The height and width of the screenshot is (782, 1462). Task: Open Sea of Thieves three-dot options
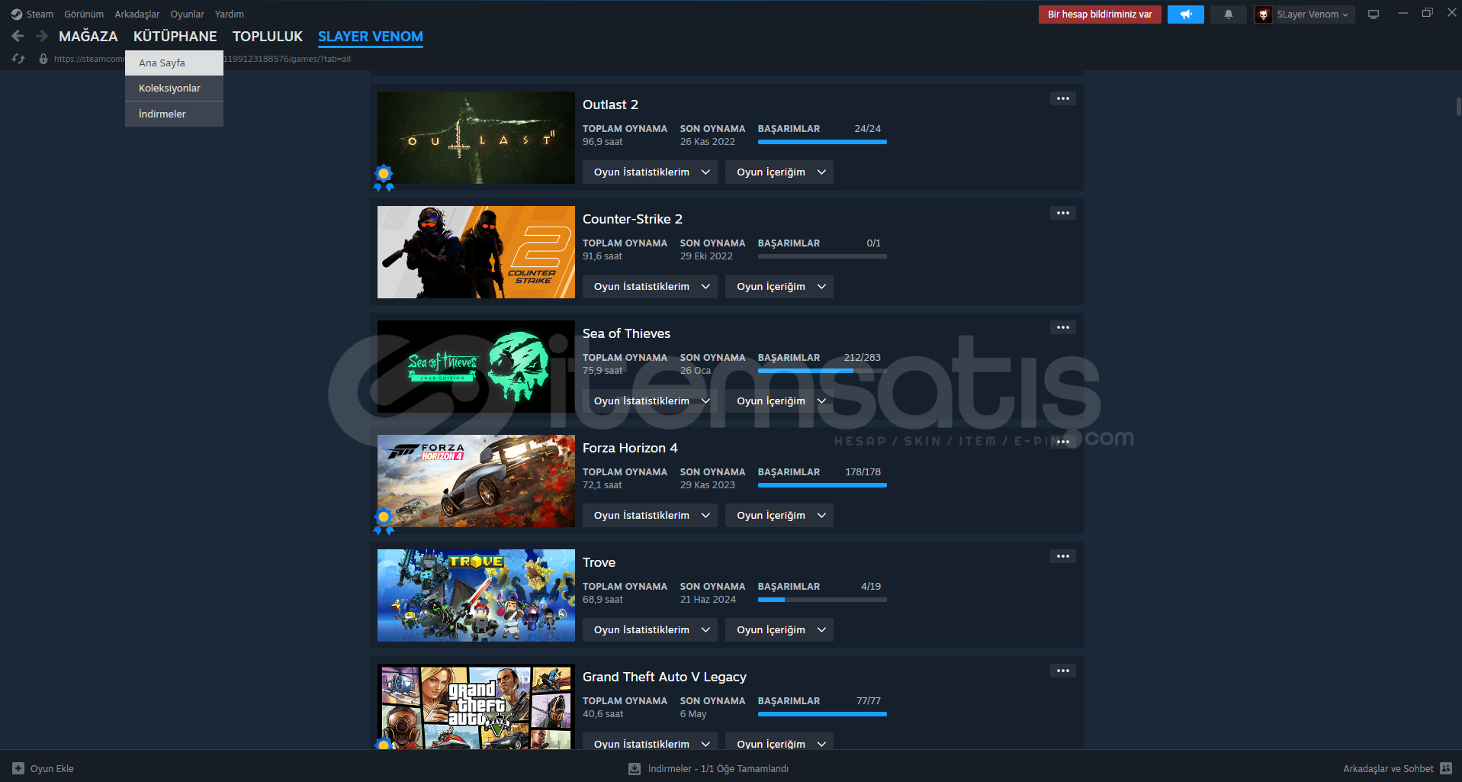[1062, 327]
